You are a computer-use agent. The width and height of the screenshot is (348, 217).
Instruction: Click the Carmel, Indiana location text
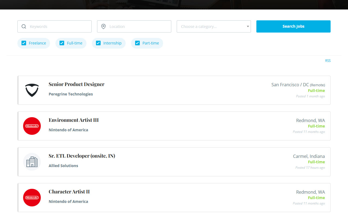pos(309,156)
